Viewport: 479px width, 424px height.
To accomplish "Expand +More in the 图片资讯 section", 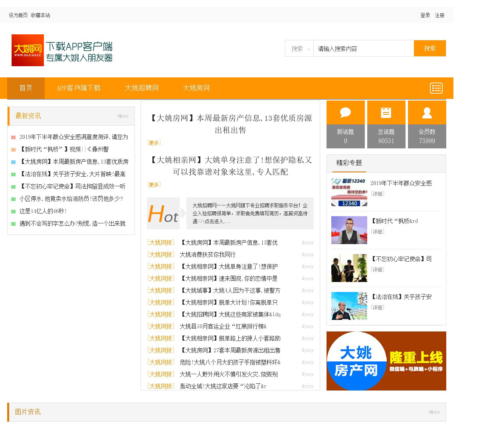I will (433, 412).
